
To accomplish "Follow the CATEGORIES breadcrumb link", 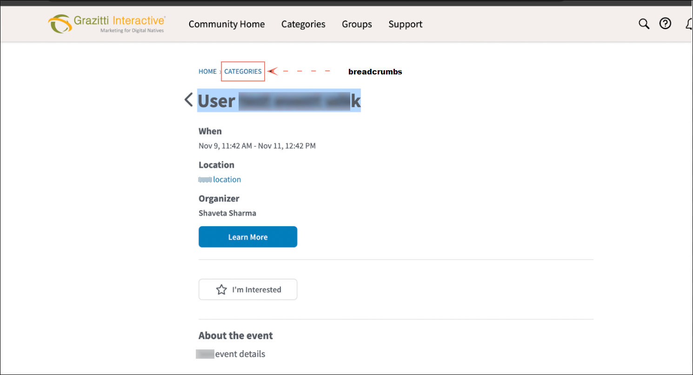I will pos(243,72).
